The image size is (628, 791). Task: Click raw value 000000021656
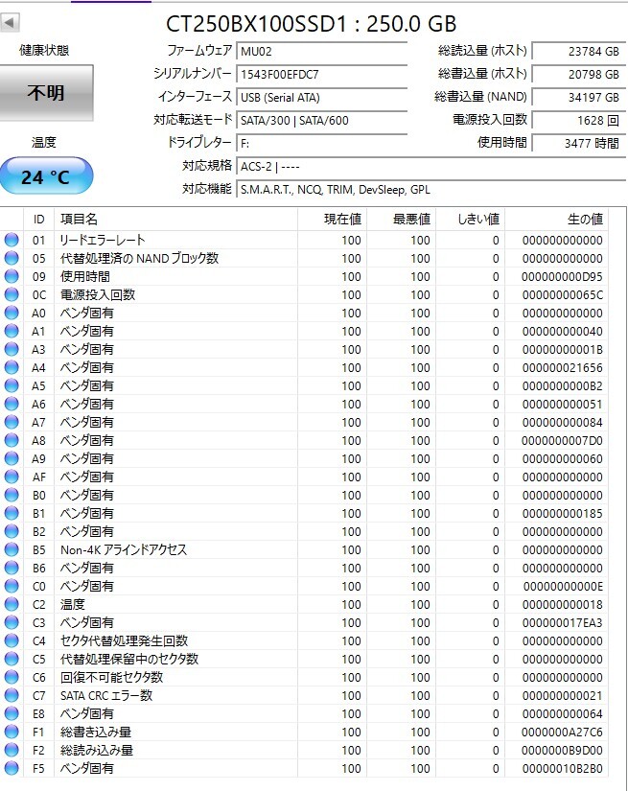[563, 368]
